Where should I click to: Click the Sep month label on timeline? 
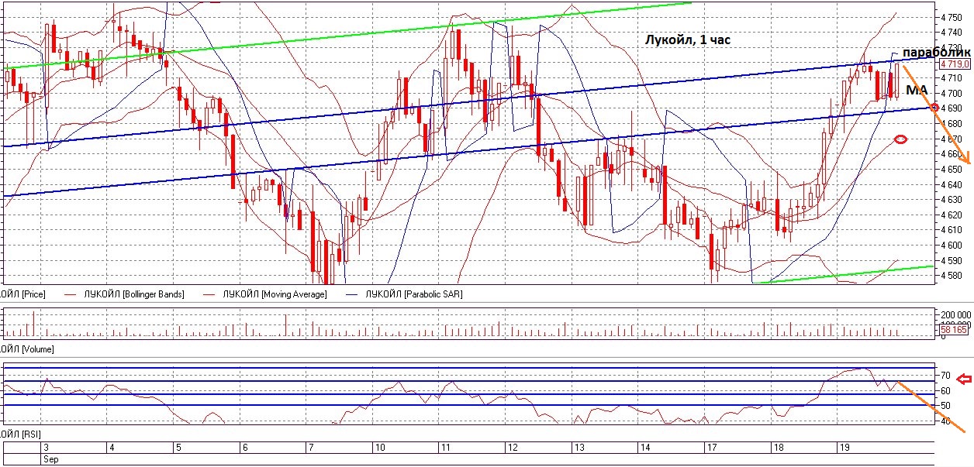click(x=51, y=459)
